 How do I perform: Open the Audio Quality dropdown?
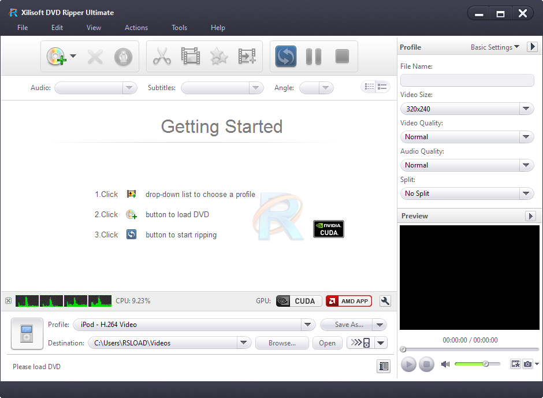pyautogui.click(x=467, y=165)
